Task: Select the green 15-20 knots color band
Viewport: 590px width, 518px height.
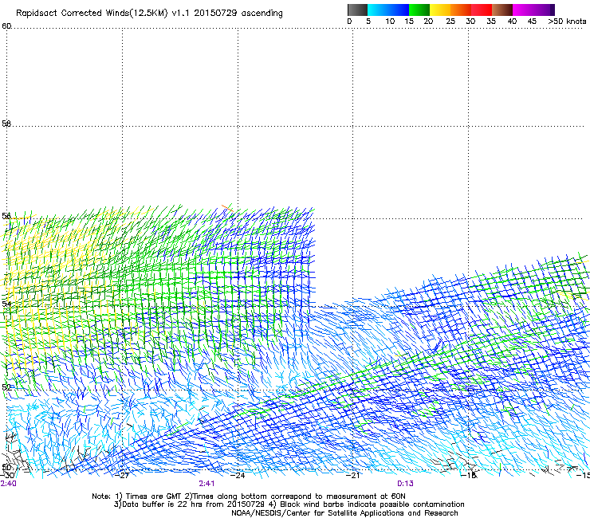Action: click(419, 10)
